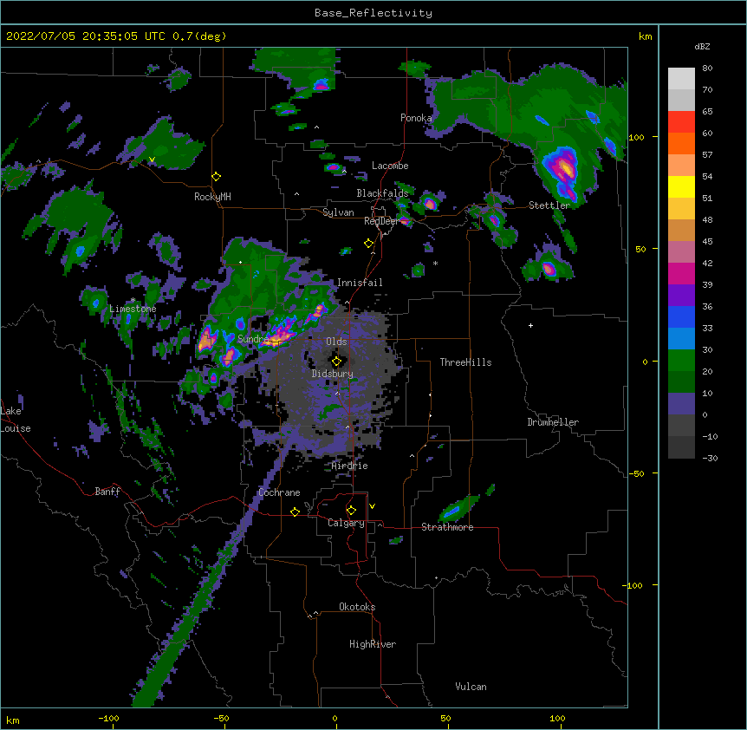Click the Drumheller city label
This screenshot has height=730, width=747.
553,422
